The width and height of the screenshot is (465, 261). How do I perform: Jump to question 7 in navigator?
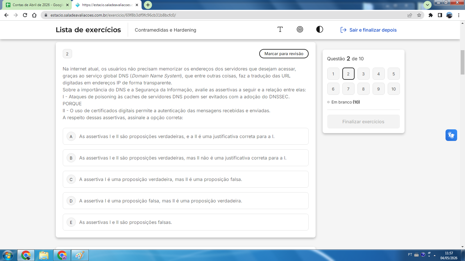click(348, 89)
